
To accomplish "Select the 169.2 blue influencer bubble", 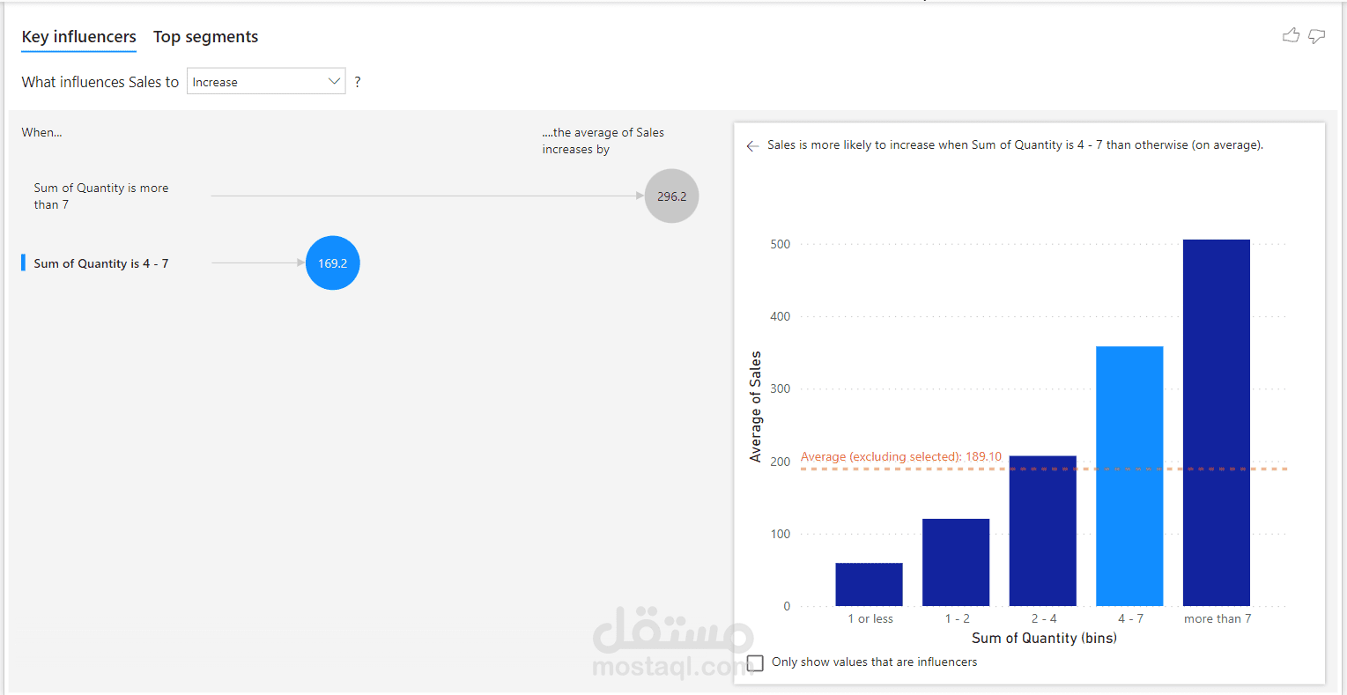I will pyautogui.click(x=332, y=262).
